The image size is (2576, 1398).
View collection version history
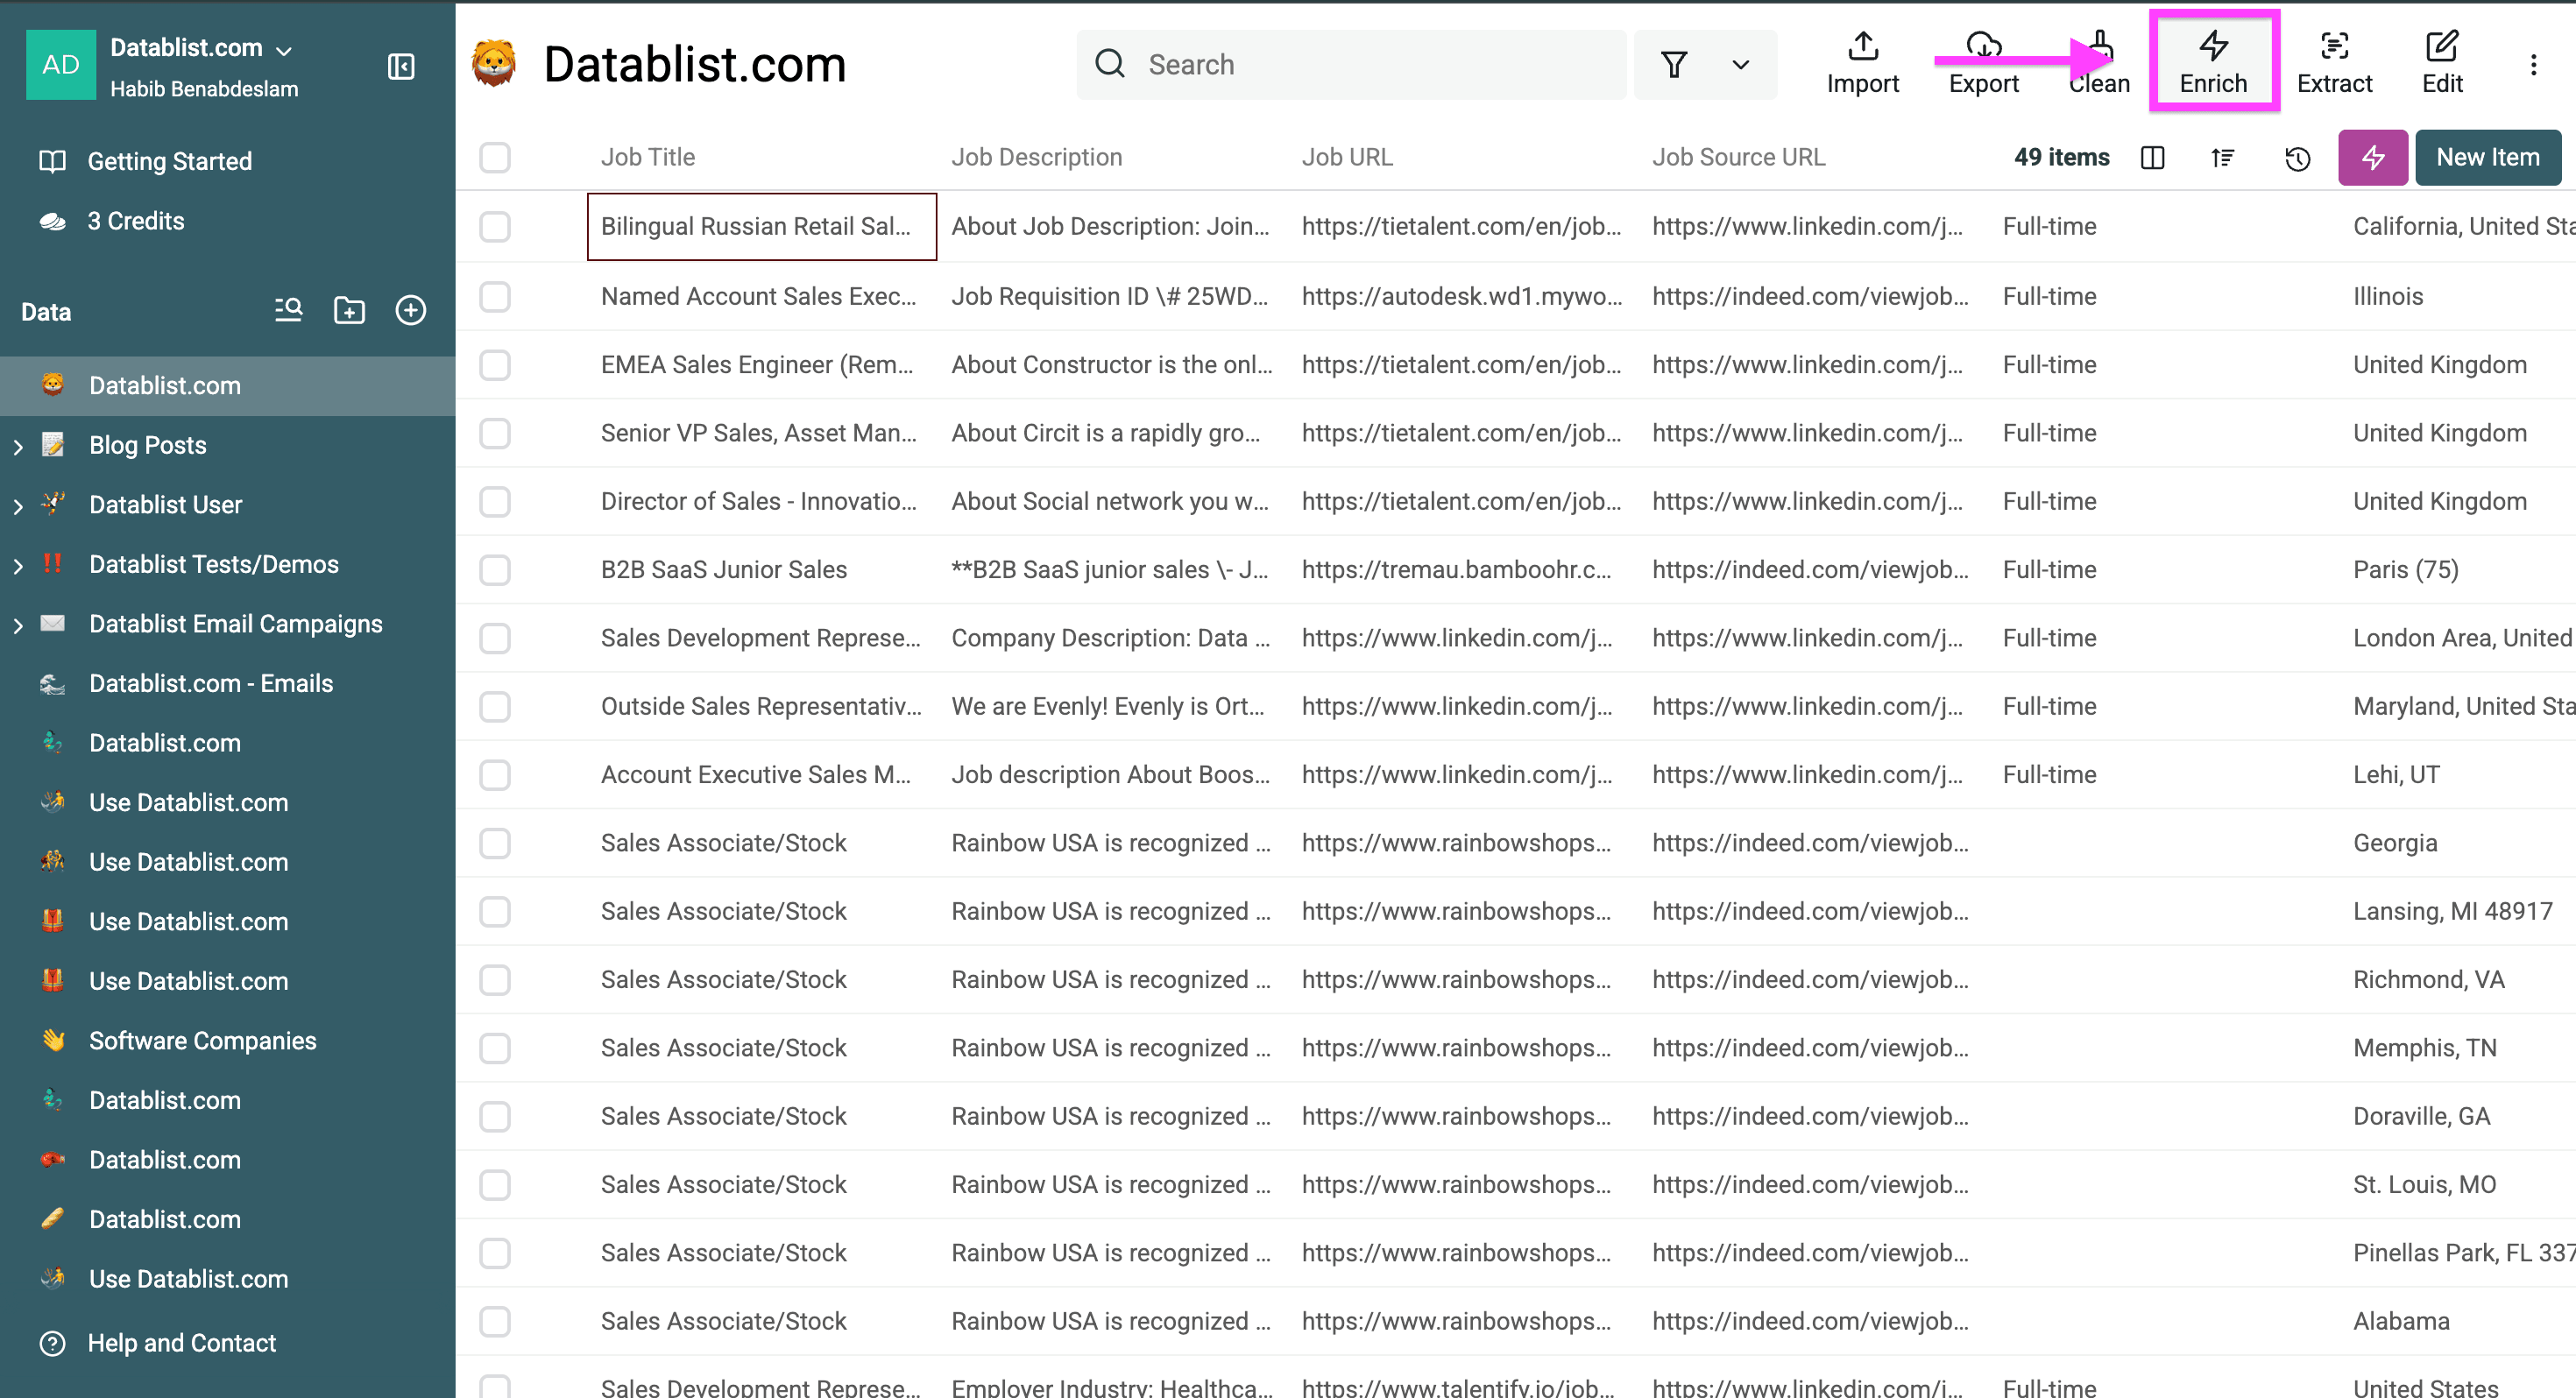tap(2297, 157)
